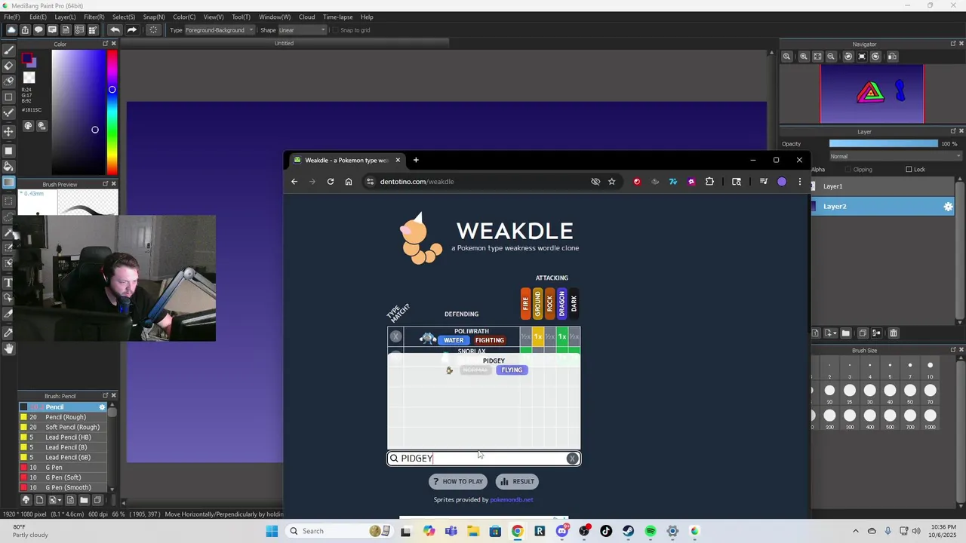Select the Brush tool in the MediBang toolbar
The width and height of the screenshot is (966, 543).
tap(8, 51)
